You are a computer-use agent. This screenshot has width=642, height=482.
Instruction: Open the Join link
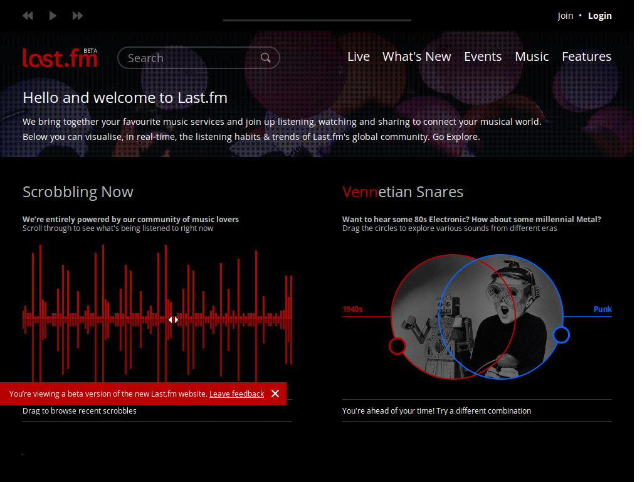point(565,16)
